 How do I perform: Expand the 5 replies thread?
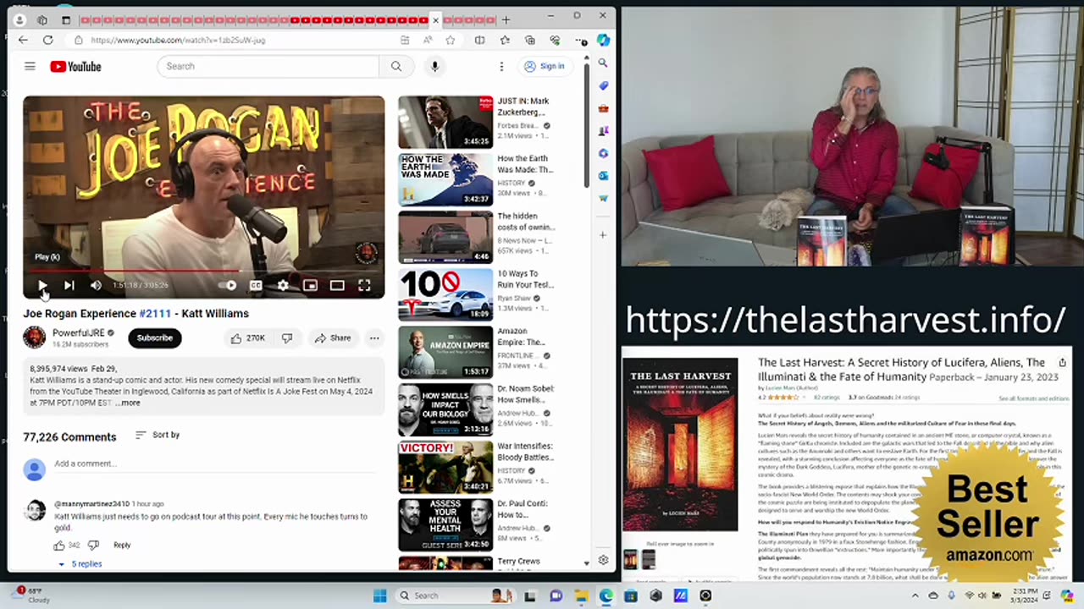[80, 563]
